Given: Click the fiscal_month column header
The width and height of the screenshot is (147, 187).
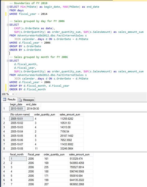Looking at the screenshot, I should [17, 154].
